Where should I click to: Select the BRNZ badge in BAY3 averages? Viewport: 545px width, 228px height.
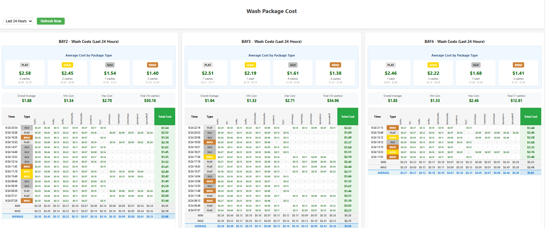coord(335,65)
